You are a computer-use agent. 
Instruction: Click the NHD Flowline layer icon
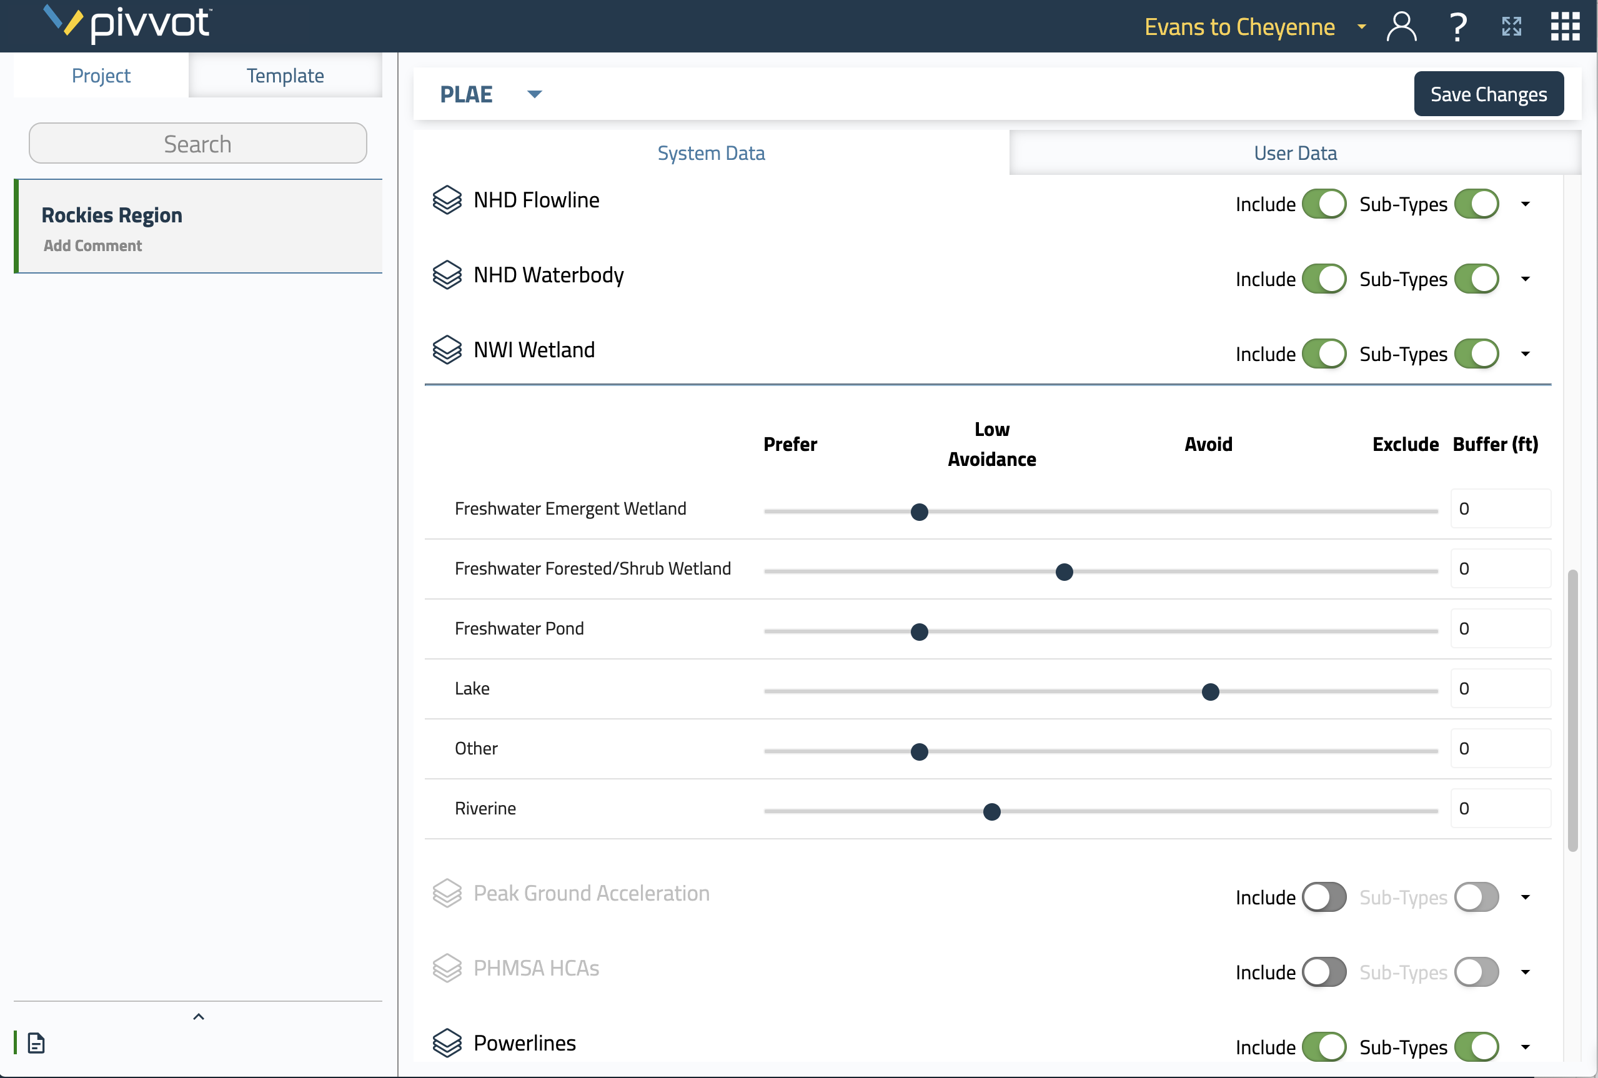tap(447, 200)
